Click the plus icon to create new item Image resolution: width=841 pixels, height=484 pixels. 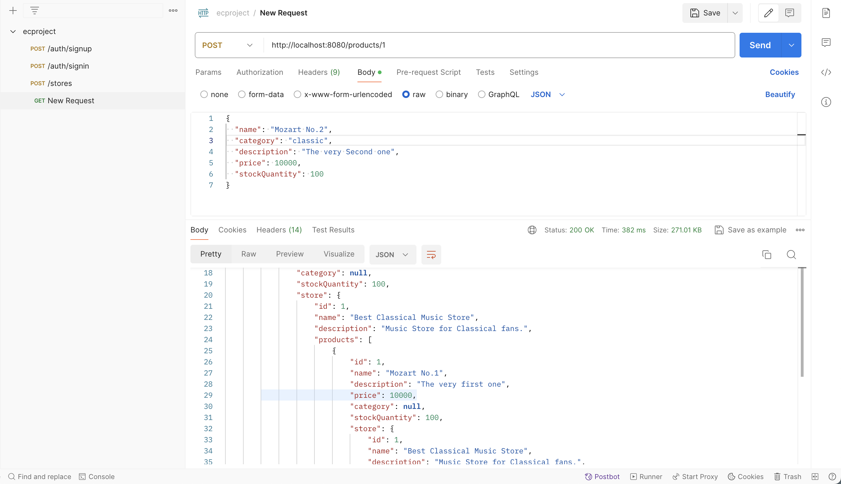13,11
